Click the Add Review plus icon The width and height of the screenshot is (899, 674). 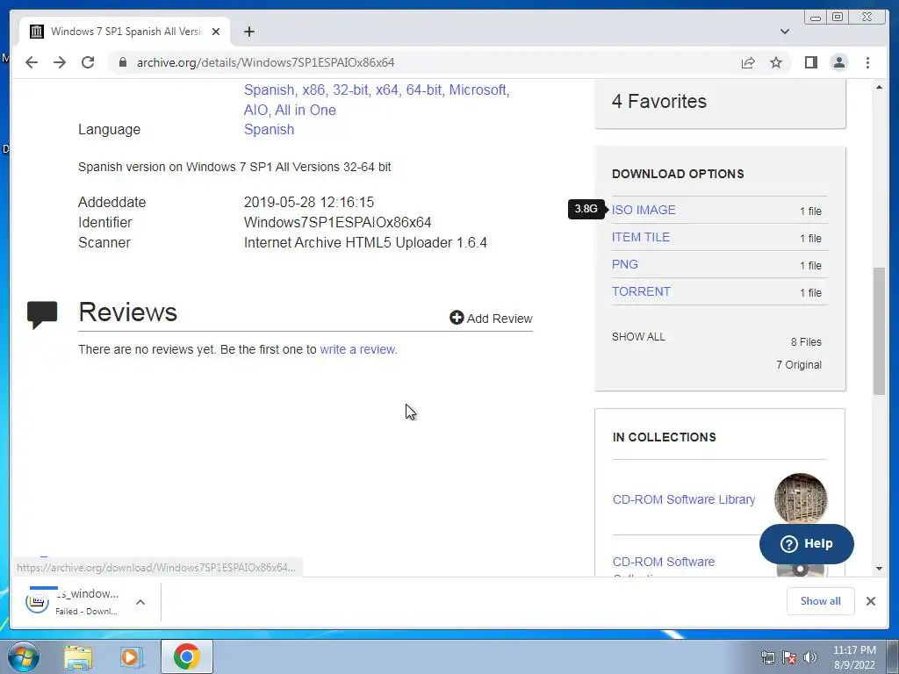[x=457, y=318]
